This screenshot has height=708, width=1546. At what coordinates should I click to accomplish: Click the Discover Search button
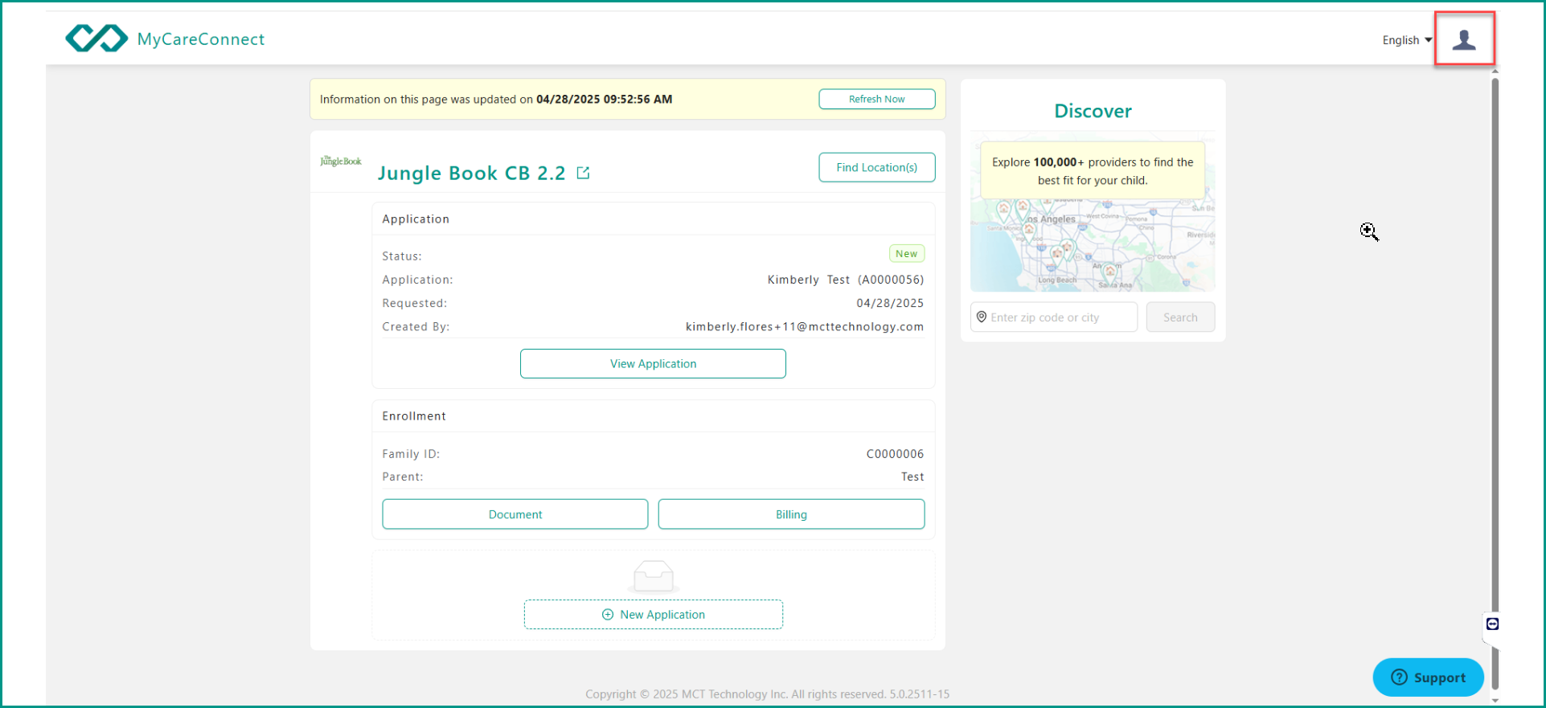point(1180,317)
